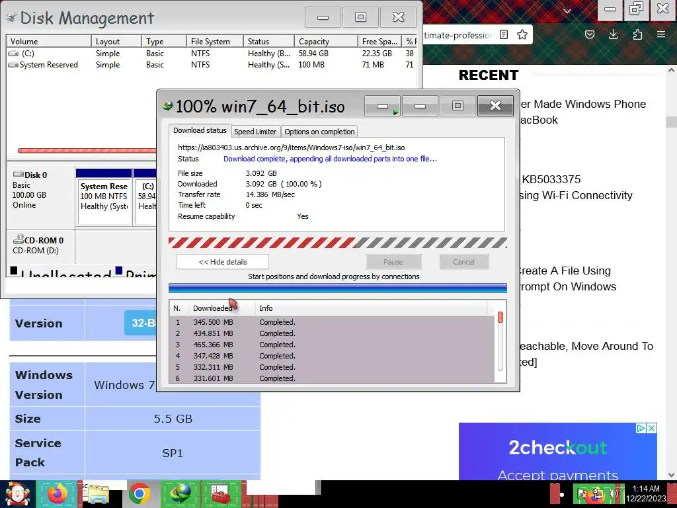Click the 2checkout advertisement banner

pyautogui.click(x=558, y=451)
